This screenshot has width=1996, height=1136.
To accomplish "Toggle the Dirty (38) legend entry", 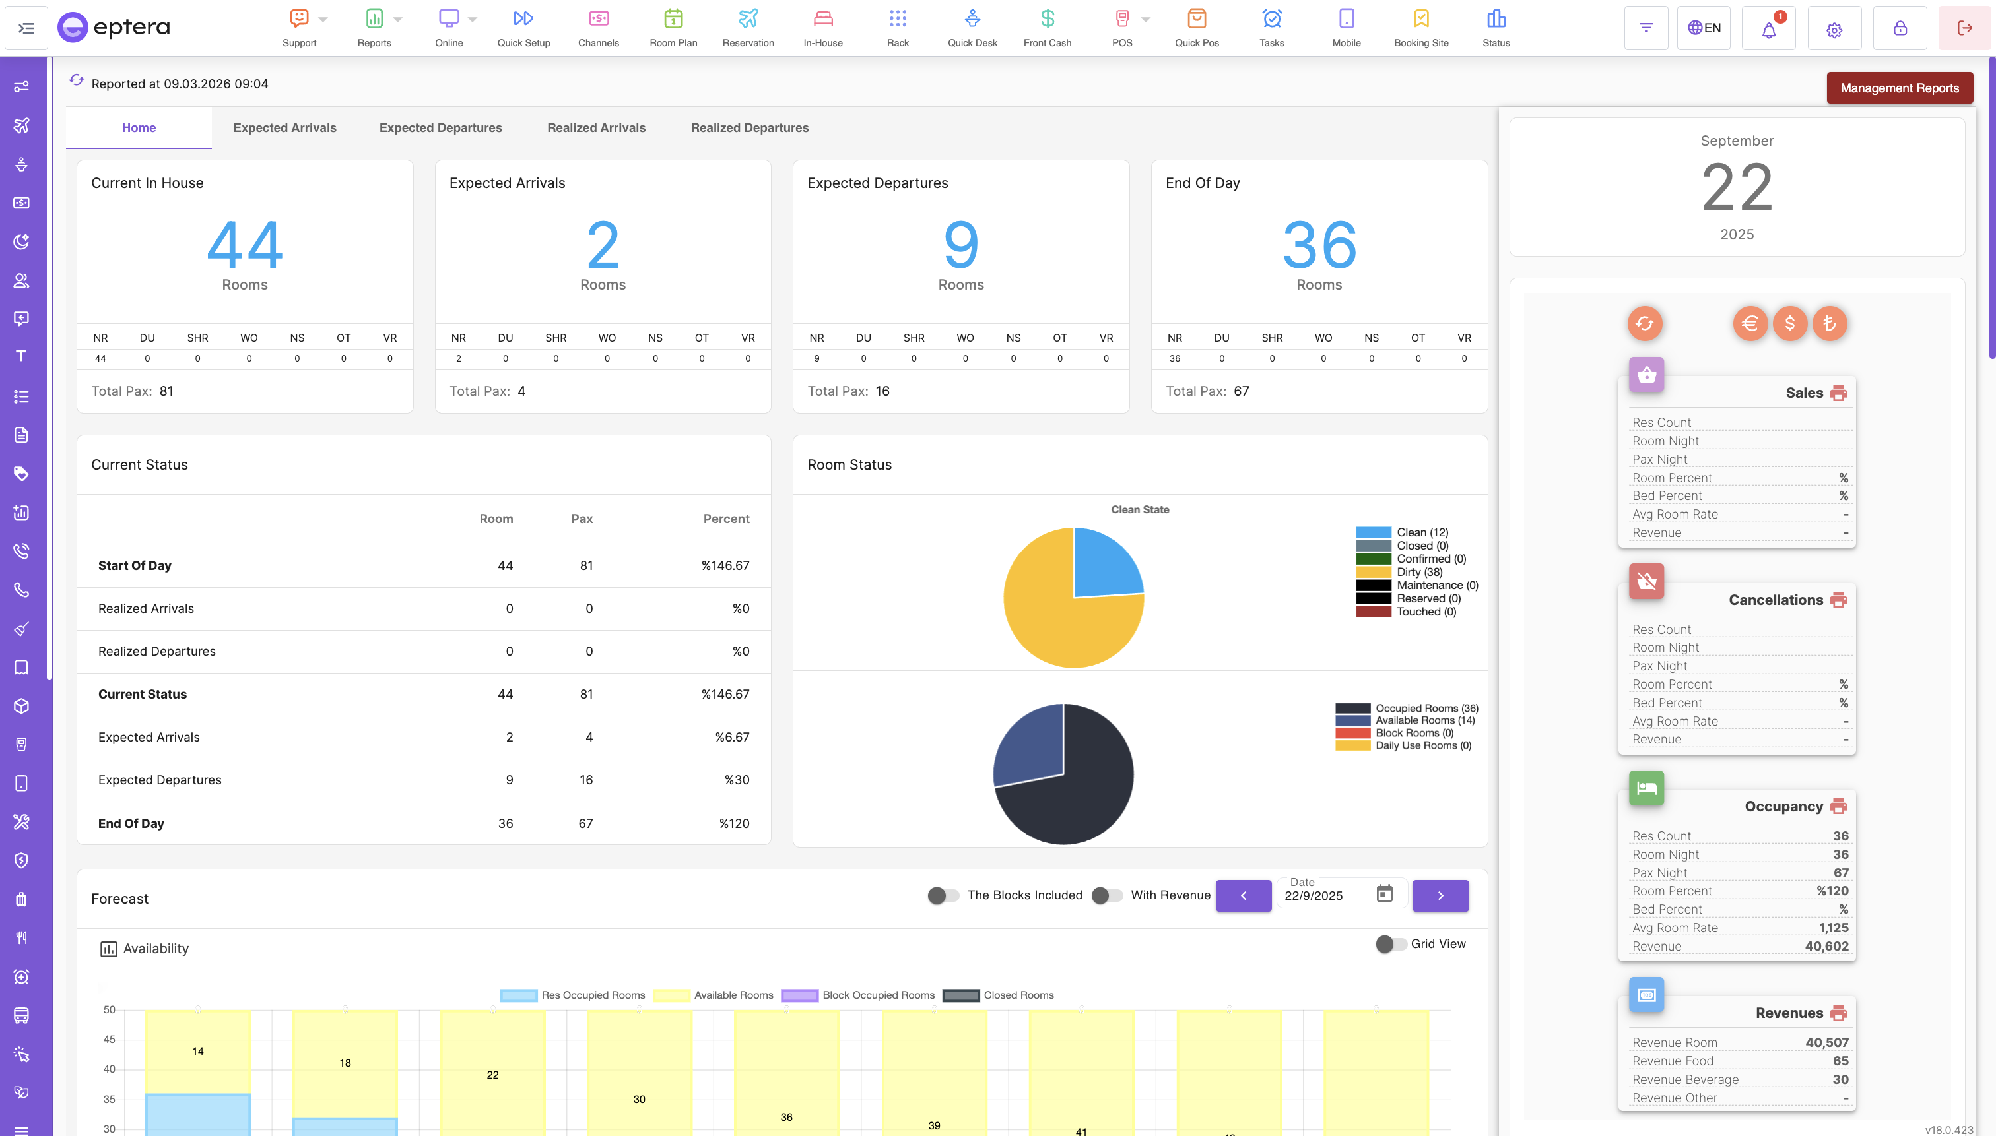I will point(1399,572).
